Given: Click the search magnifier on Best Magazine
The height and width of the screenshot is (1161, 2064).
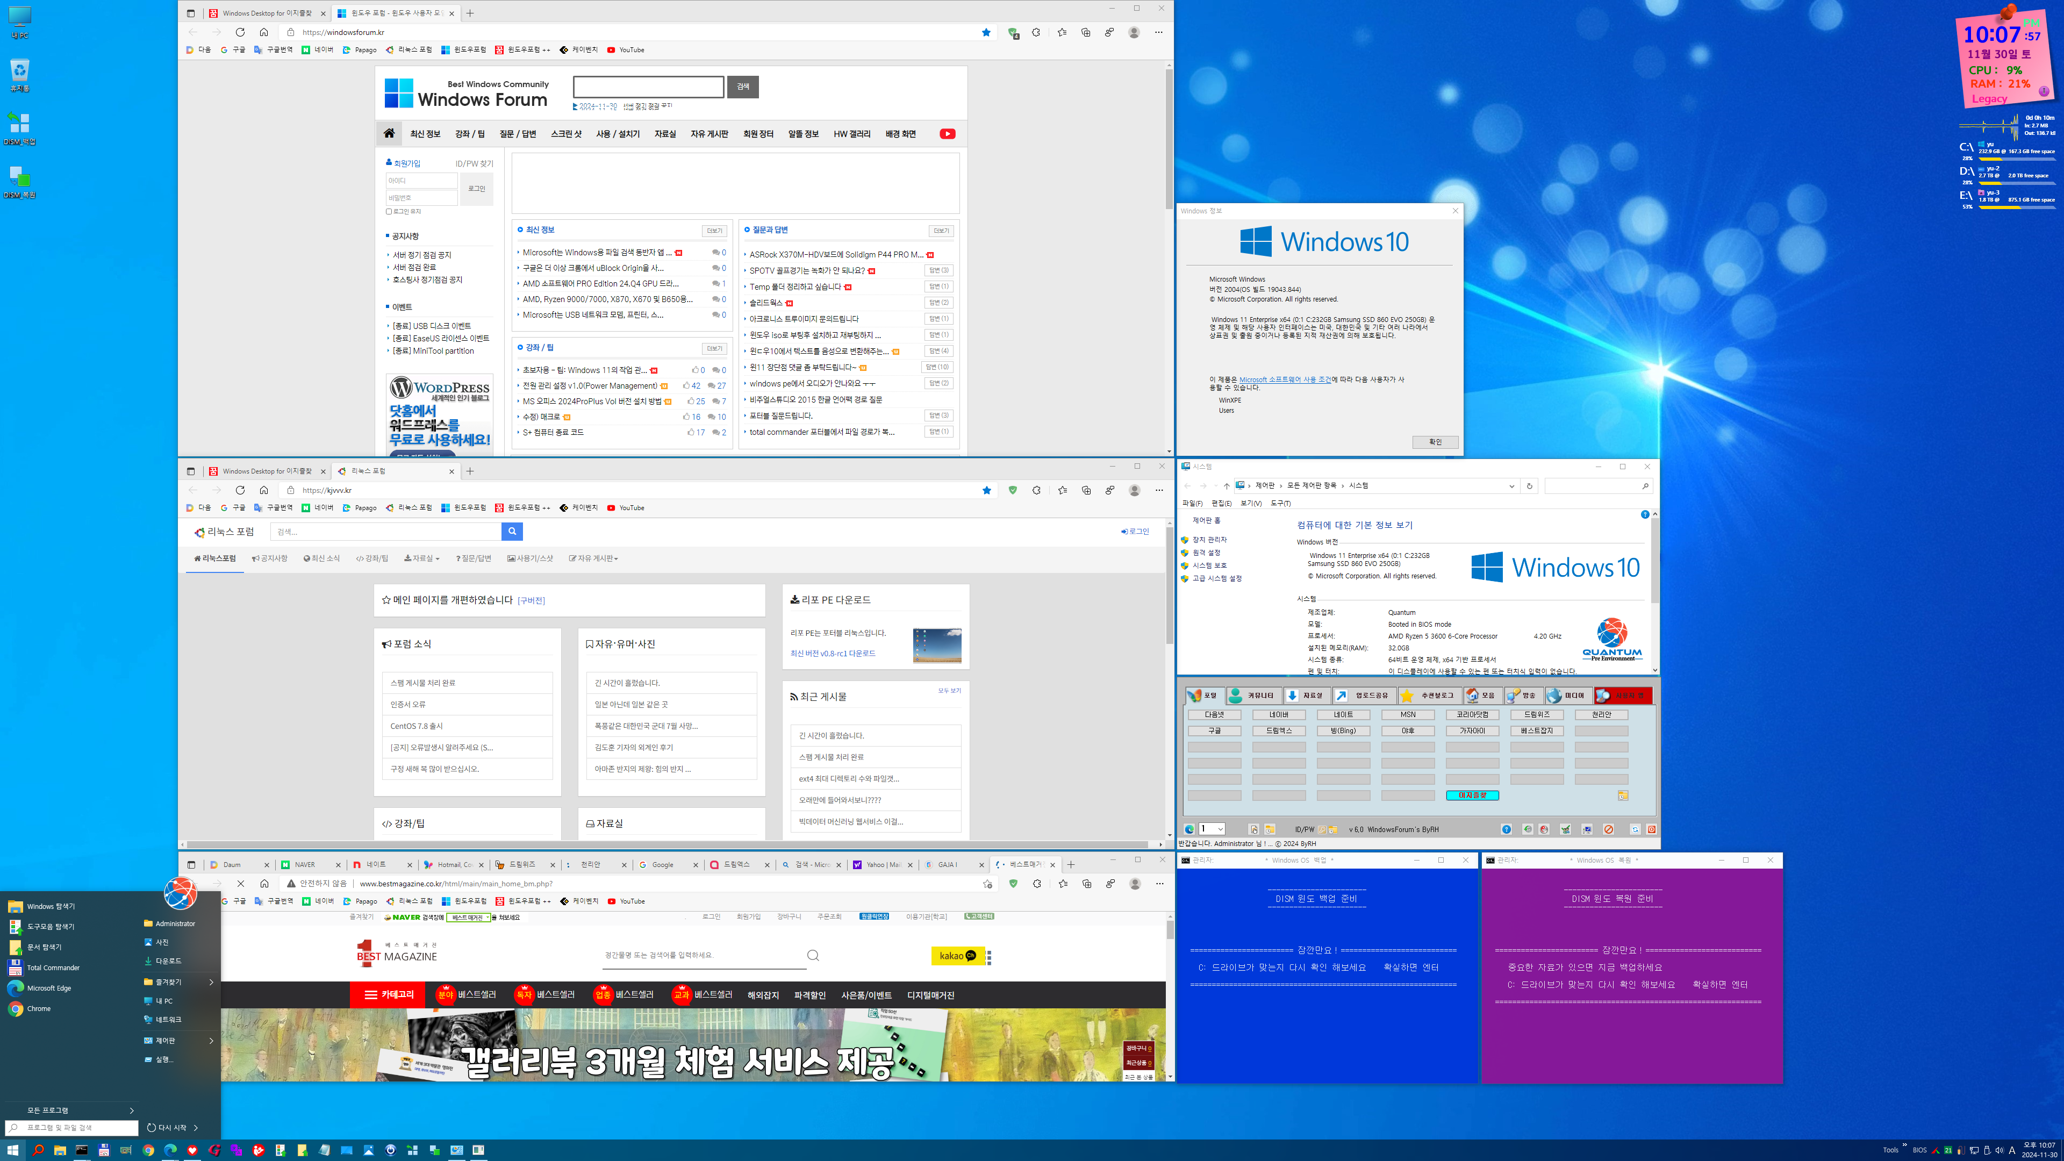Looking at the screenshot, I should [x=813, y=955].
